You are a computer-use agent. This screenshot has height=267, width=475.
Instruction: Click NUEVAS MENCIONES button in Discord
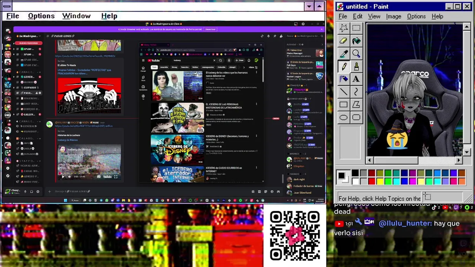(x=29, y=43)
